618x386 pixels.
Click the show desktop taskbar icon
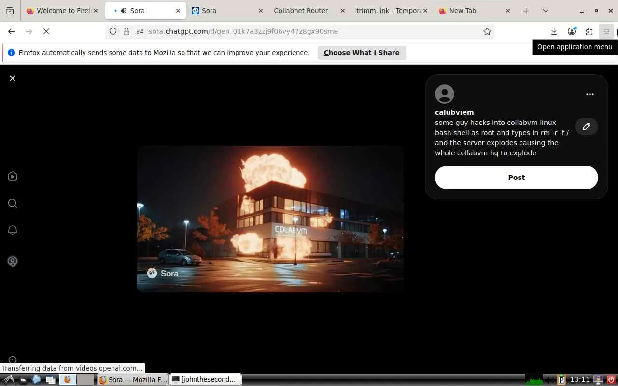(51, 380)
